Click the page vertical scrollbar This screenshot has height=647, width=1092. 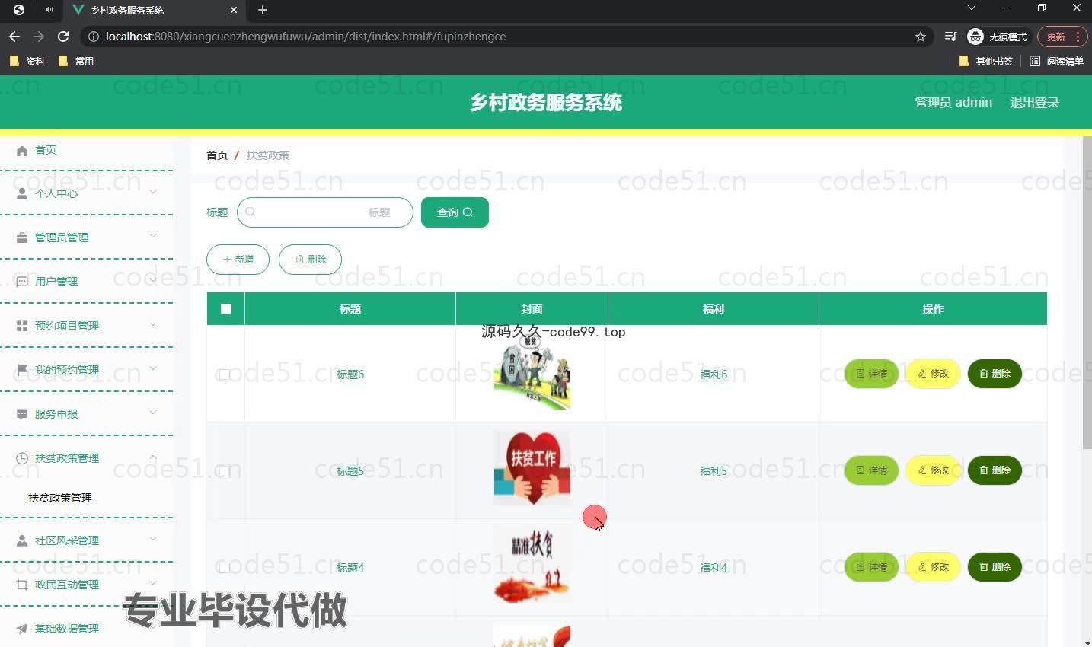coord(1087,293)
